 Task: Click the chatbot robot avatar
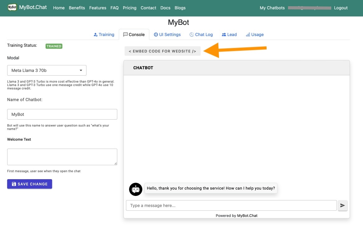135,189
